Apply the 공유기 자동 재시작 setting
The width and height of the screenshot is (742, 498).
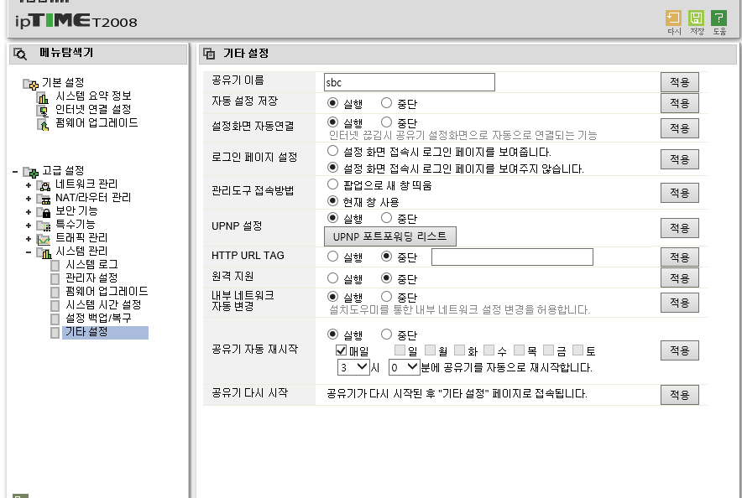pos(680,350)
